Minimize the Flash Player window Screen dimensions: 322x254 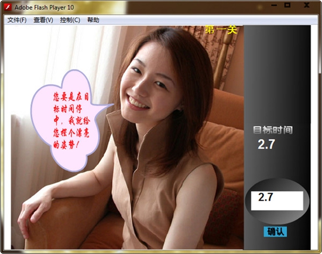(274, 5)
